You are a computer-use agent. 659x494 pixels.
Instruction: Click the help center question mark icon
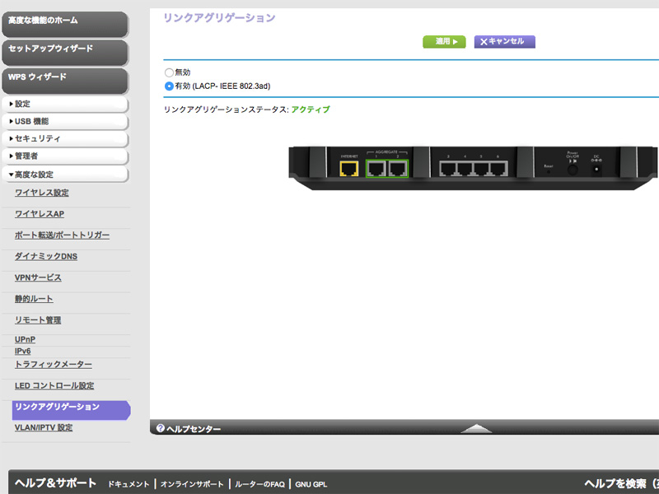coord(161,429)
